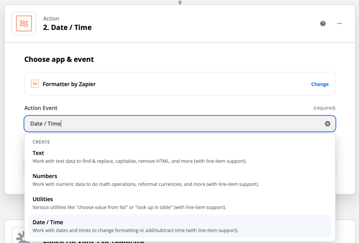Viewport: 359px width, 243px height.
Task: Open the three-dot step options menu
Action: pyautogui.click(x=339, y=23)
